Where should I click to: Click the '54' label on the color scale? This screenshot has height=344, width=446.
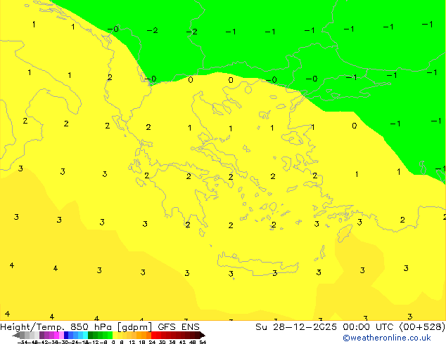(x=203, y=342)
